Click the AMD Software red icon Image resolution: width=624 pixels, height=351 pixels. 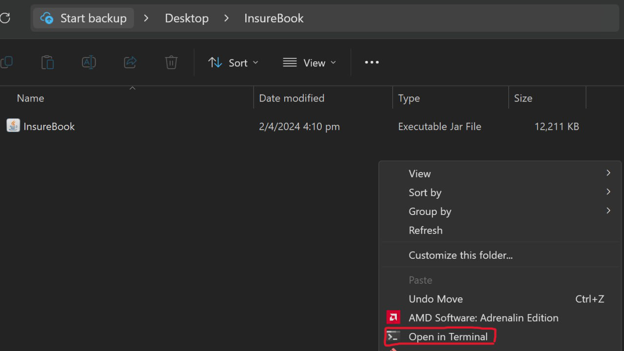point(393,318)
